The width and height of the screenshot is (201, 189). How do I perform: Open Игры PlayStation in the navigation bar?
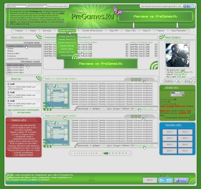tap(178, 31)
